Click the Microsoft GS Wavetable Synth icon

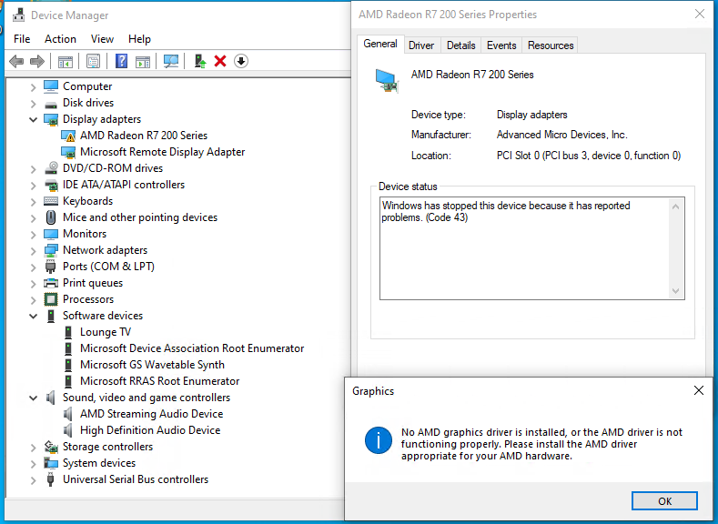[x=68, y=365]
